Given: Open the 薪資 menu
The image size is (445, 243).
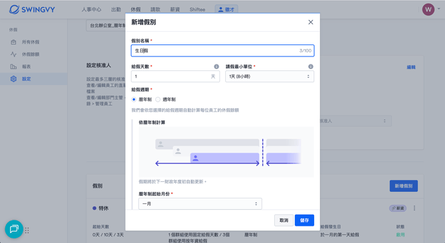Looking at the screenshot, I should click(175, 9).
